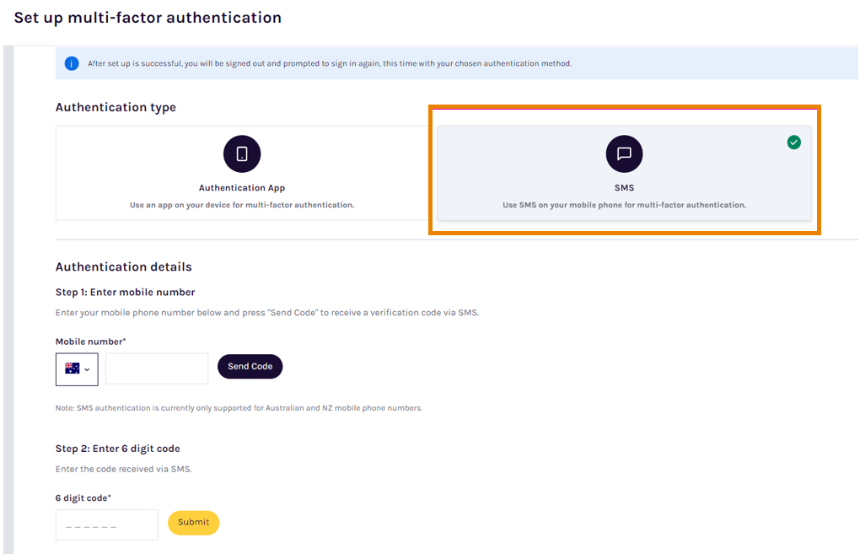Focus the Mobile number input field

(157, 368)
